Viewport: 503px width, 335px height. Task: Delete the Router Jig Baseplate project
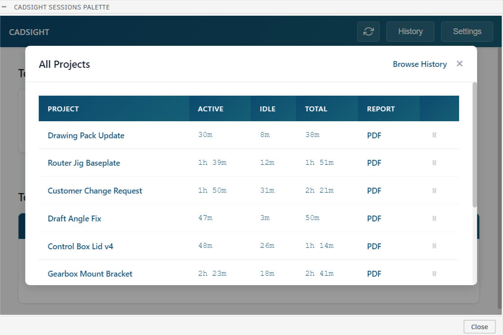tap(434, 163)
